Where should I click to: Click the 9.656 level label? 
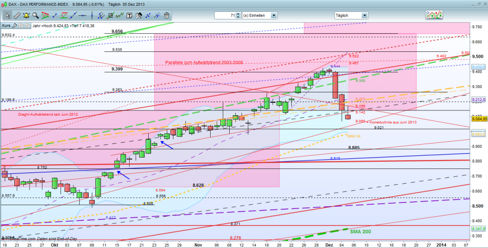118,31
